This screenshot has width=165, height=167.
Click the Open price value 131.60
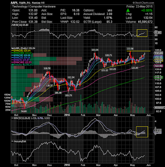pos(33,10)
